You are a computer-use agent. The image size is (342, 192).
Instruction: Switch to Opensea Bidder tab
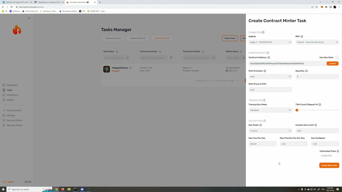pos(138,38)
